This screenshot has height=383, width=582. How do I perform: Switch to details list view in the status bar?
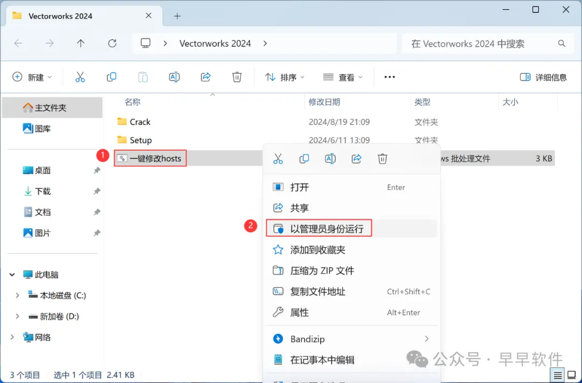pyautogui.click(x=558, y=375)
